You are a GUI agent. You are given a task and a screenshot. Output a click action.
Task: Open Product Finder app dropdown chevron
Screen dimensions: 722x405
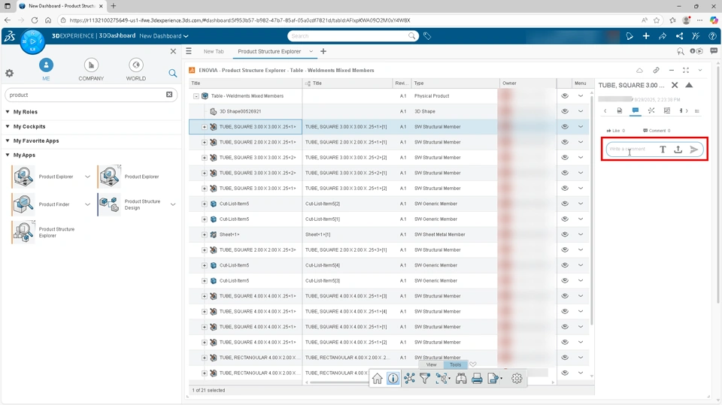[x=87, y=204]
